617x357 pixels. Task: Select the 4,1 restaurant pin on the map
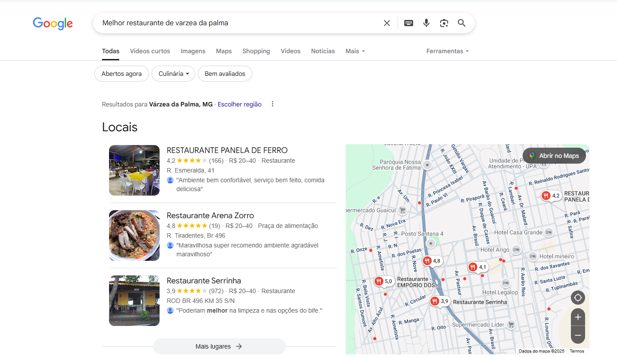(x=478, y=267)
